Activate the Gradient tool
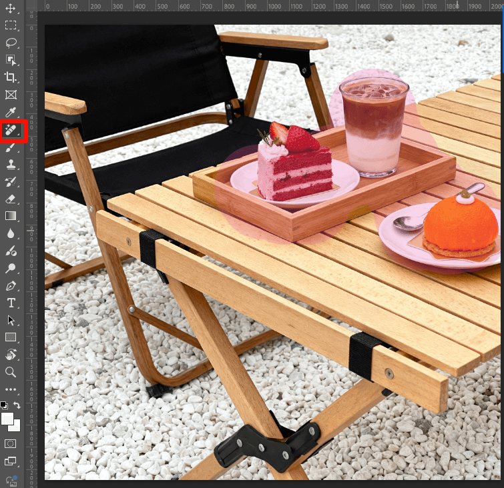 click(x=11, y=216)
